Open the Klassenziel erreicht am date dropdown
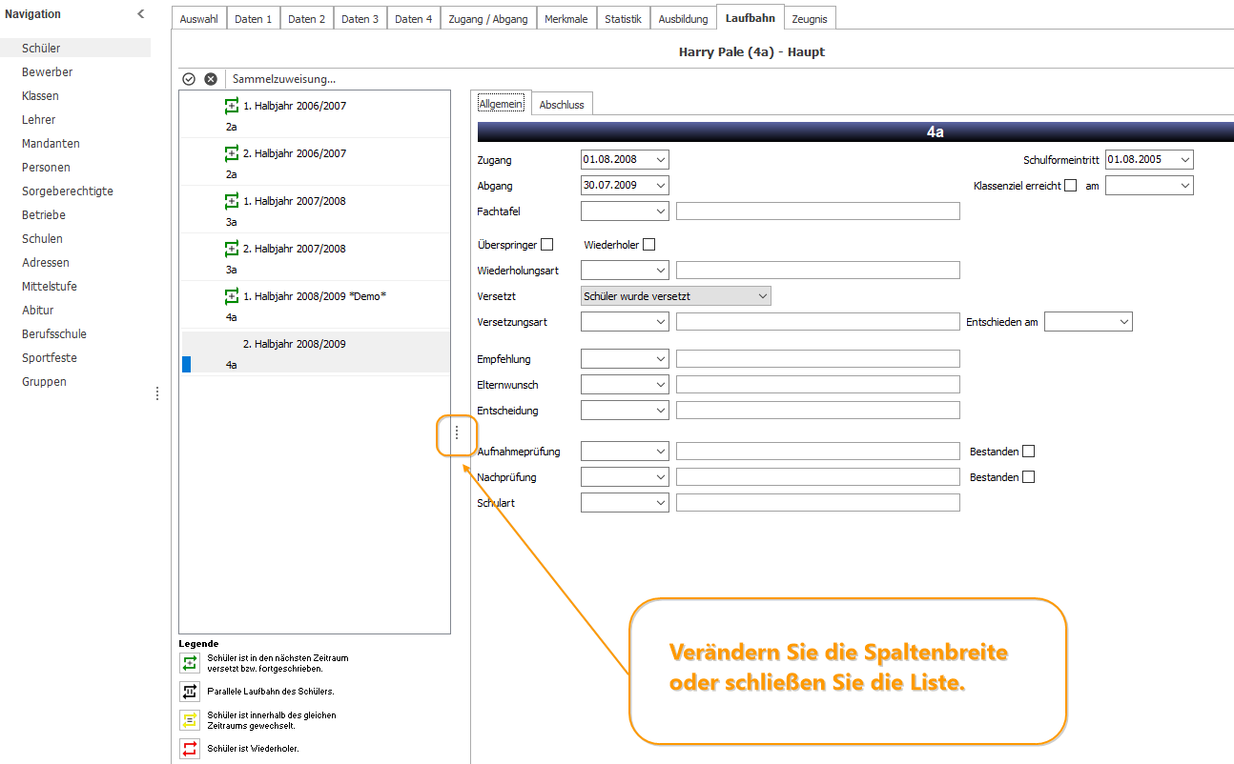Image resolution: width=1234 pixels, height=764 pixels. point(1185,186)
